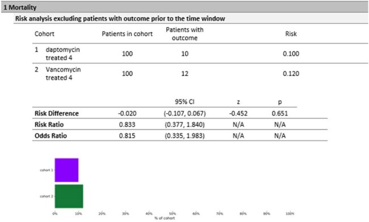
Task: Select the purple cohort 1 bar
Action: [x=66, y=170]
